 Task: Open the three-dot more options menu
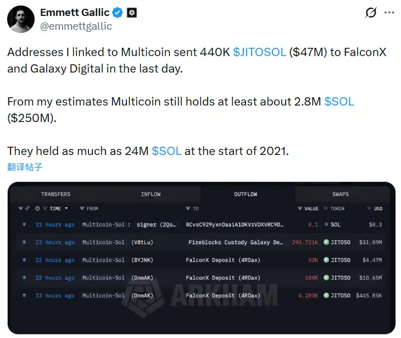(x=389, y=13)
